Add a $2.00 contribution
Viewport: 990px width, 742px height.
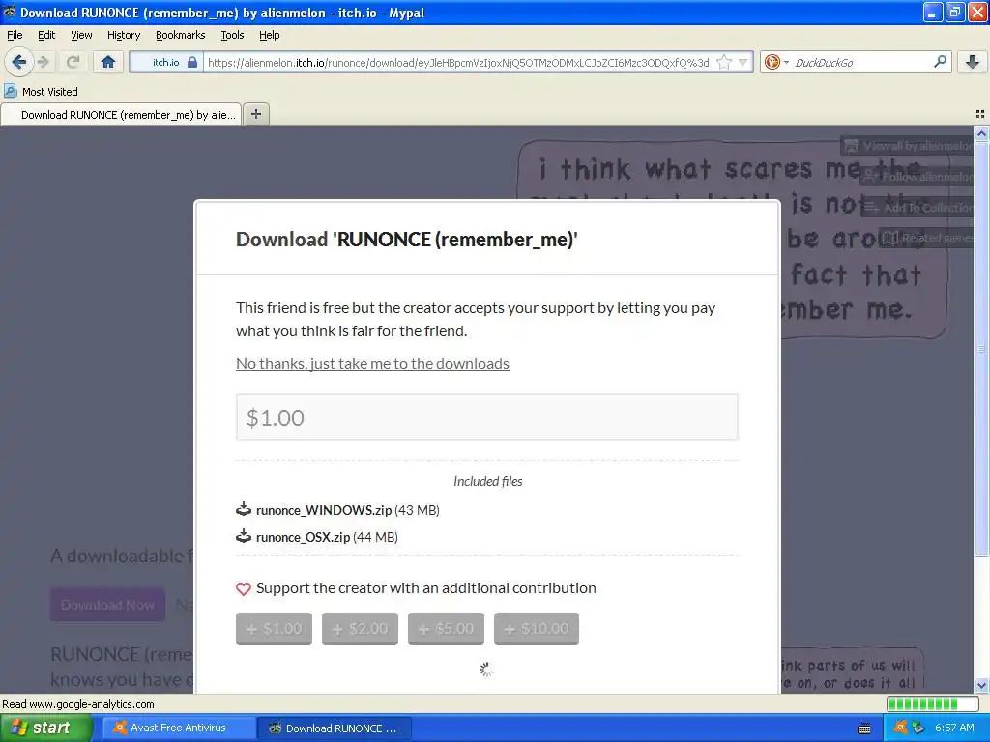[x=360, y=628]
